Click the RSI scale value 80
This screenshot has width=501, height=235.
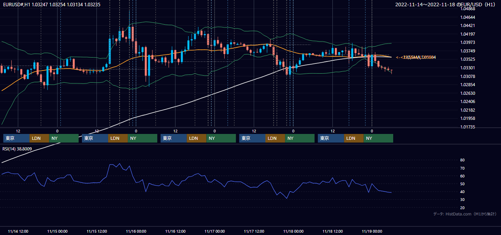[x=463, y=160]
